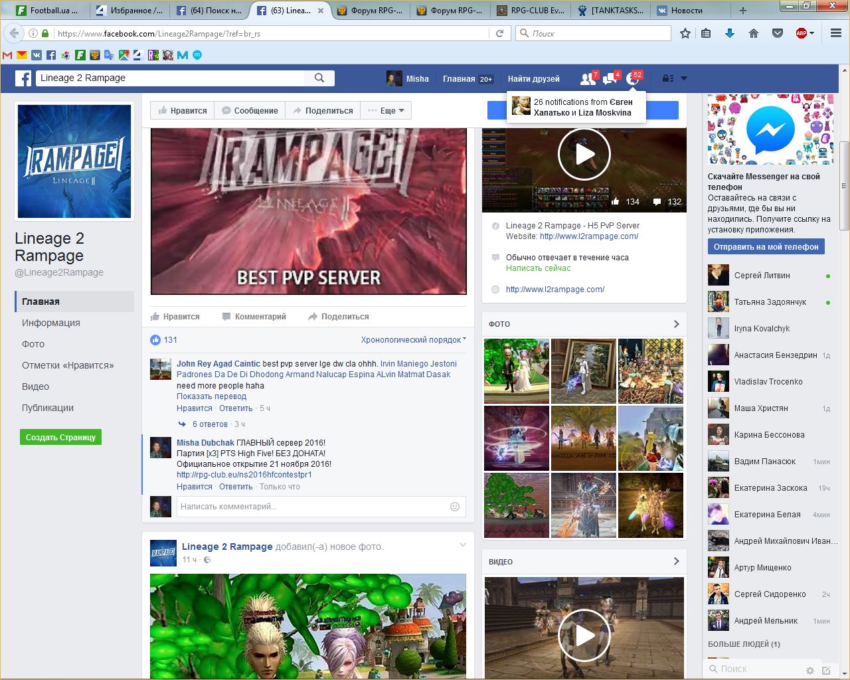850x680 pixels.
Task: Expand the ФОТО section chevron
Action: 676,324
